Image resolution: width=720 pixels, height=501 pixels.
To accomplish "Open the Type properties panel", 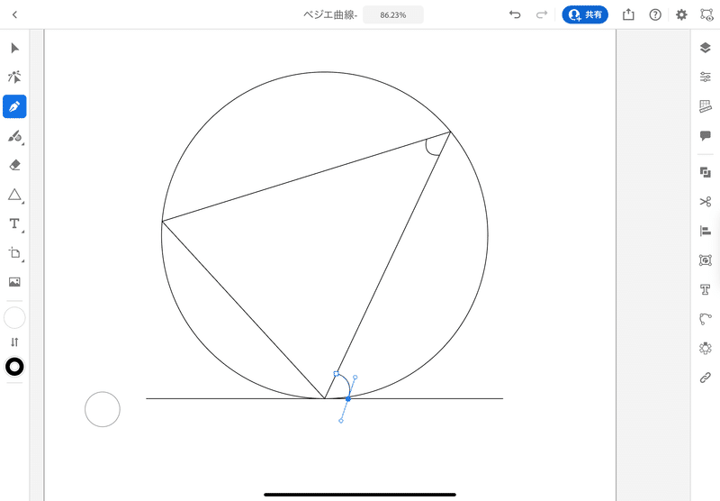I will coord(706,289).
